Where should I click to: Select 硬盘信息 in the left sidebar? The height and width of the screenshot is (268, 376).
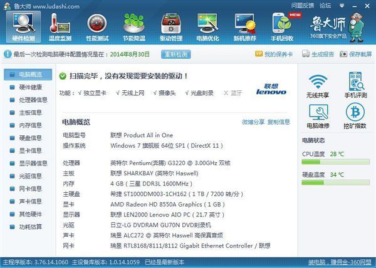pyautogui.click(x=30, y=138)
